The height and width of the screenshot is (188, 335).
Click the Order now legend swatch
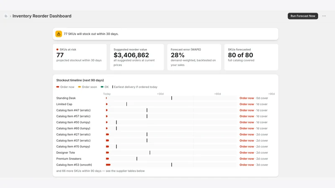click(x=58, y=87)
